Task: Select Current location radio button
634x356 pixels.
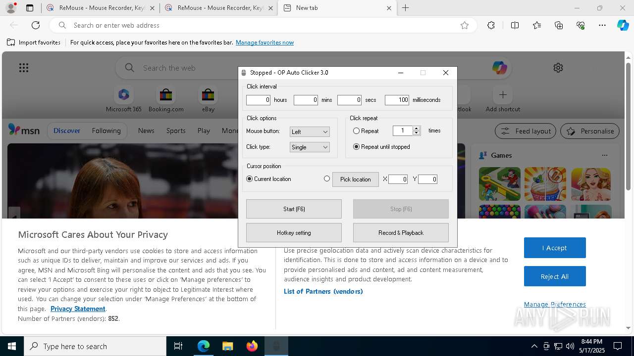Action: pyautogui.click(x=249, y=179)
